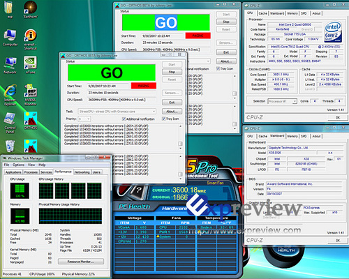The width and height of the screenshot is (349, 279).
Task: Switch to the Processes tab in Task Manager
Action: [x=31, y=172]
